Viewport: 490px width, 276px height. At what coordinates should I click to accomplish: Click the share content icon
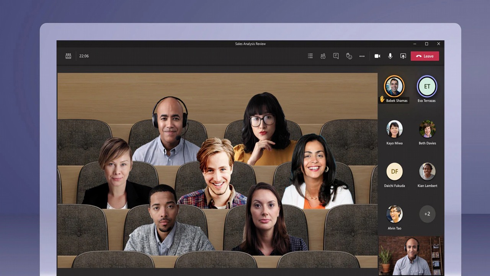403,56
